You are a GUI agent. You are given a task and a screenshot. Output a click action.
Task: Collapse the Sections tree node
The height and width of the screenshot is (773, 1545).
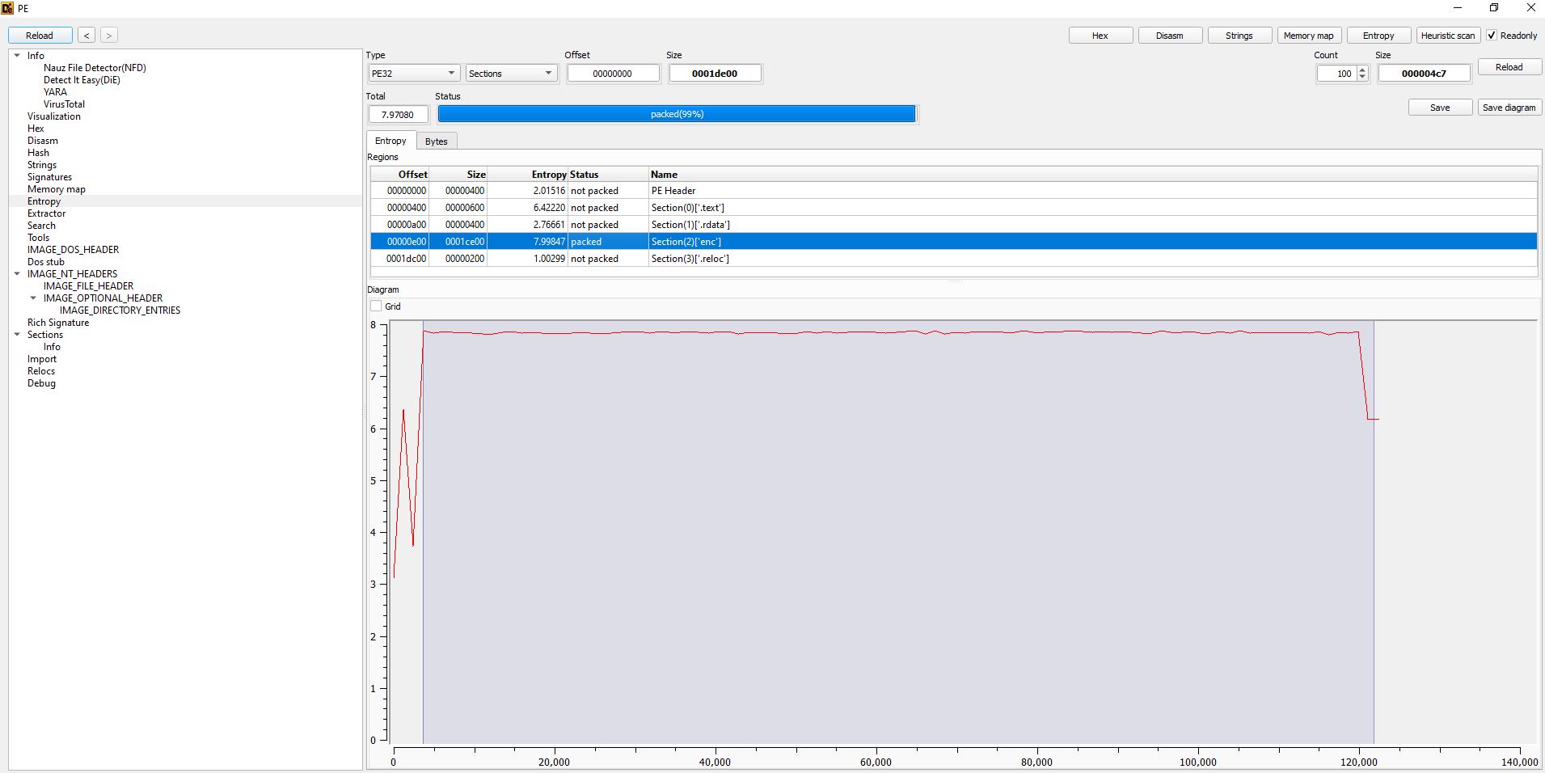[17, 335]
